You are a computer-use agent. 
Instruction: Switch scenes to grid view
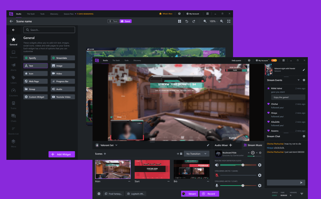(x=181, y=154)
